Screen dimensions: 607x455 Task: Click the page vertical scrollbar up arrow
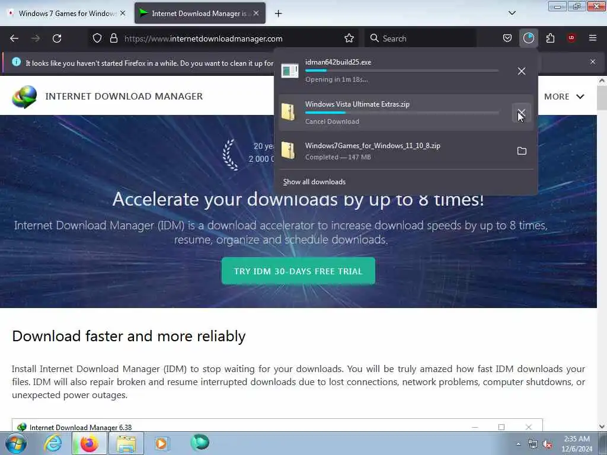pyautogui.click(x=602, y=81)
